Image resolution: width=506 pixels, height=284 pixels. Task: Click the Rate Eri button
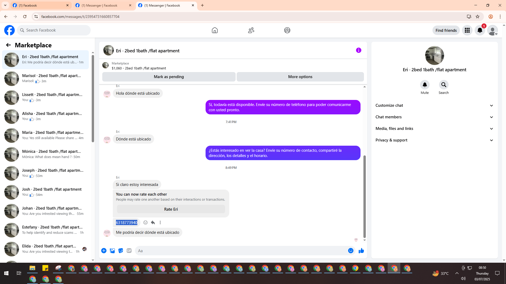point(171,209)
